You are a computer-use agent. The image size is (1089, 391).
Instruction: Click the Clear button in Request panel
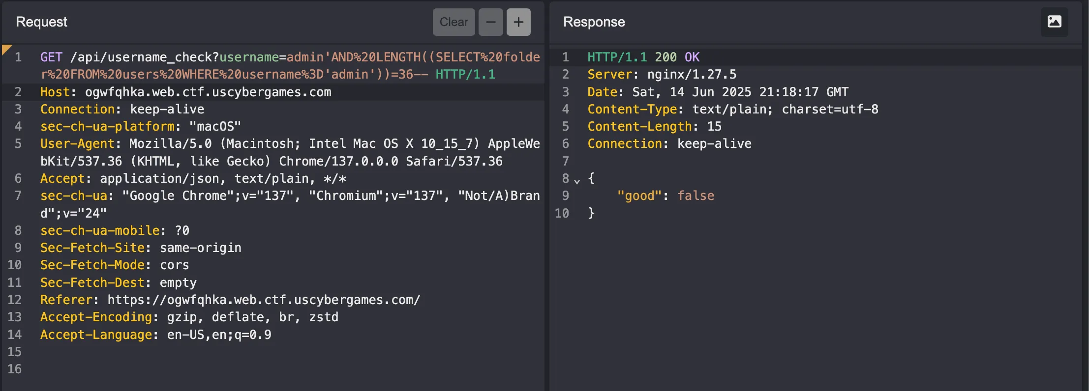click(454, 22)
